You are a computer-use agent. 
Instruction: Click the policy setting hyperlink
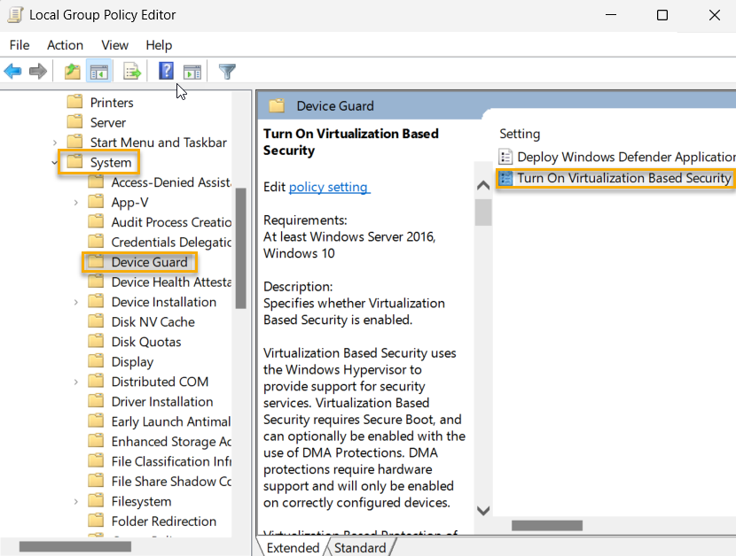tap(329, 187)
